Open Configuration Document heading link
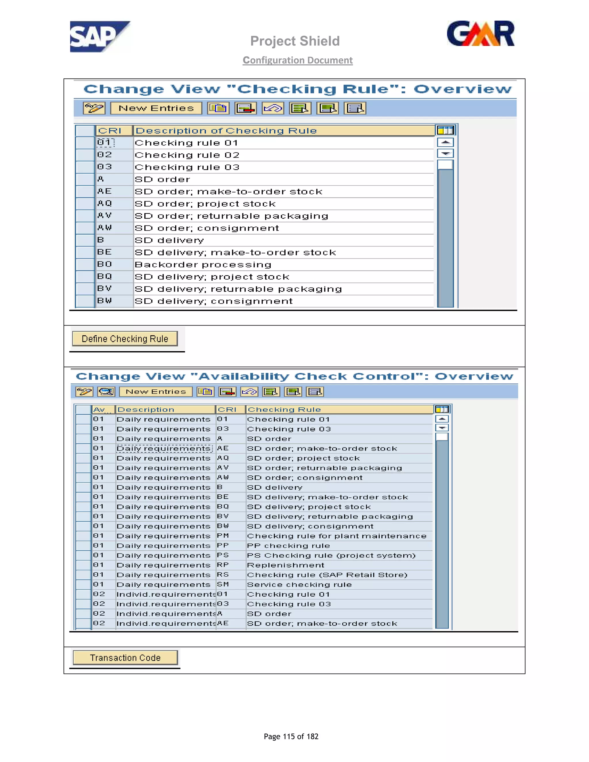 pyautogui.click(x=298, y=60)
